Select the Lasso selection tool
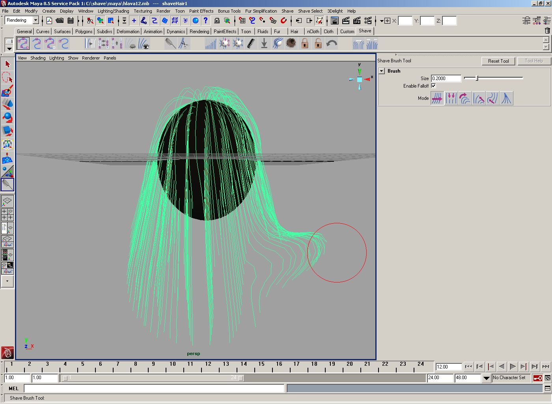The width and height of the screenshot is (552, 404). pyautogui.click(x=7, y=77)
